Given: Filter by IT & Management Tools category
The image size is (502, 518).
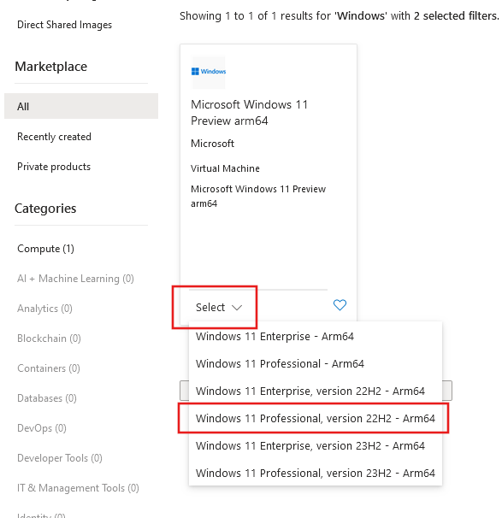Looking at the screenshot, I should (x=78, y=488).
